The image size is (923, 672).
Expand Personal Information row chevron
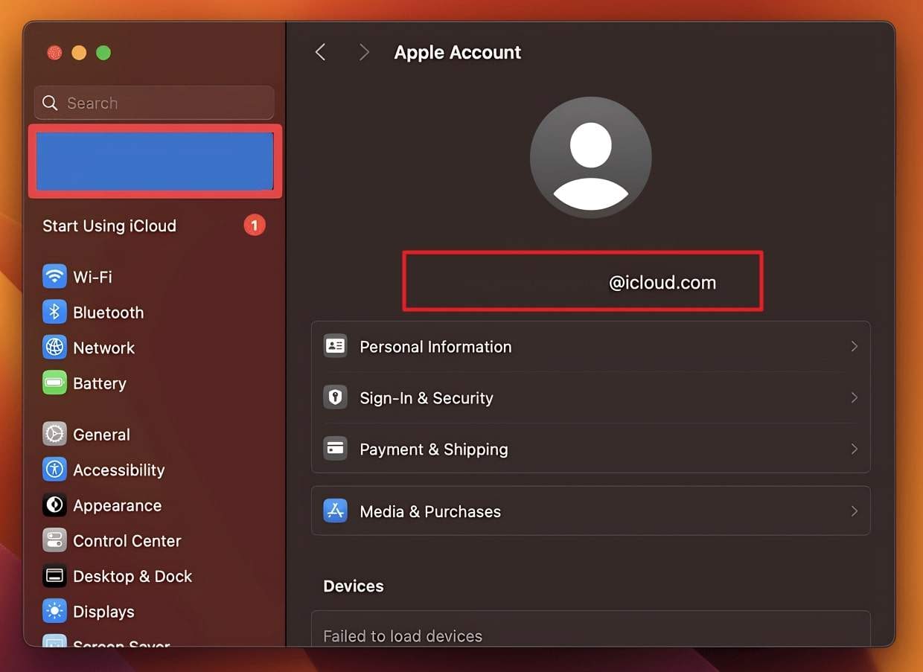pyautogui.click(x=855, y=346)
